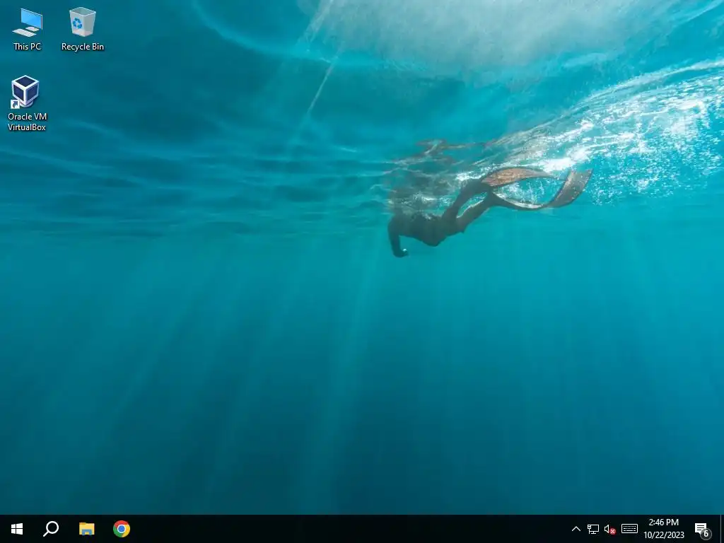The image size is (724, 543).
Task: Open the network status tray icon
Action: (593, 529)
